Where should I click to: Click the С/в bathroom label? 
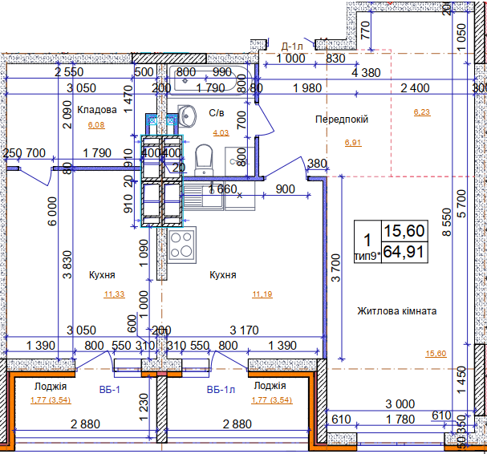pyautogui.click(x=216, y=113)
